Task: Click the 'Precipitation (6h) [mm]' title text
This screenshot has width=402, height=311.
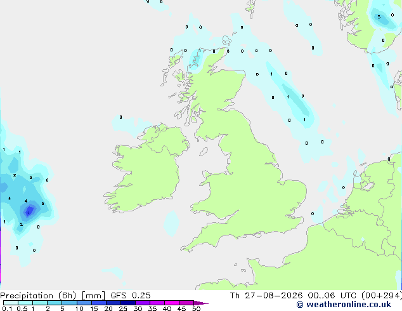Action: pos(53,296)
